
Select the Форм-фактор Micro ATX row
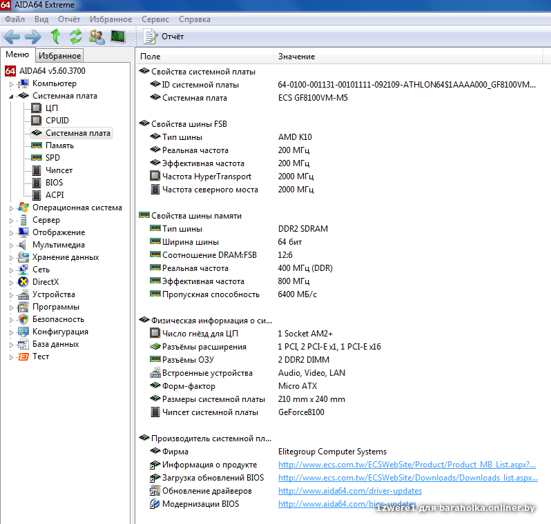click(233, 386)
